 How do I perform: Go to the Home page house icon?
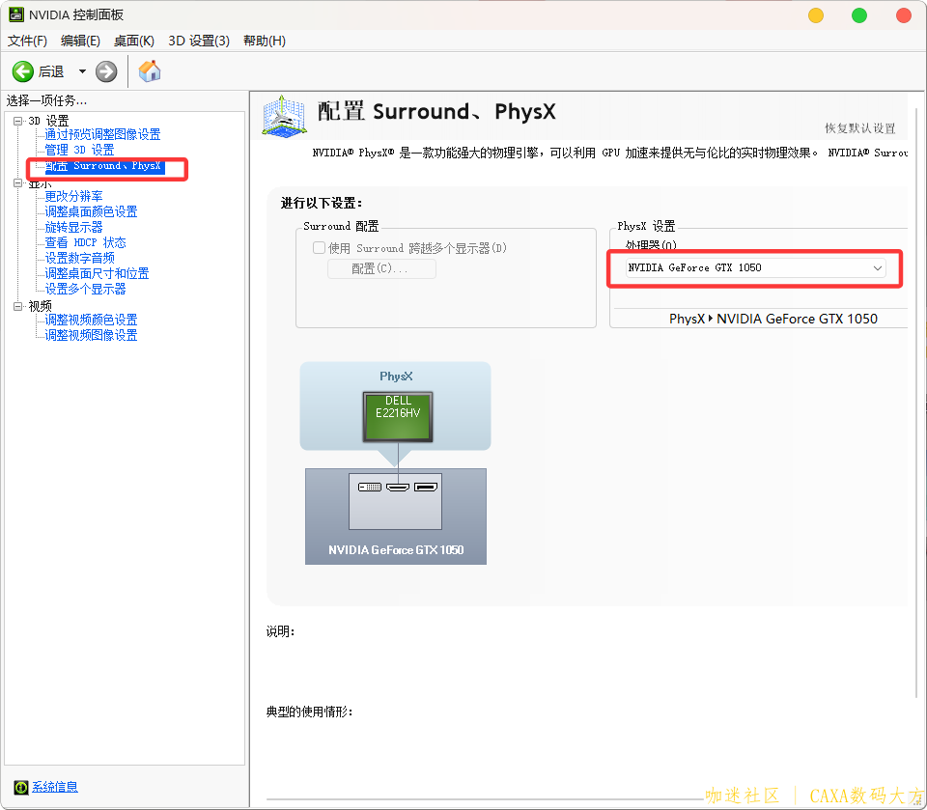(x=150, y=70)
